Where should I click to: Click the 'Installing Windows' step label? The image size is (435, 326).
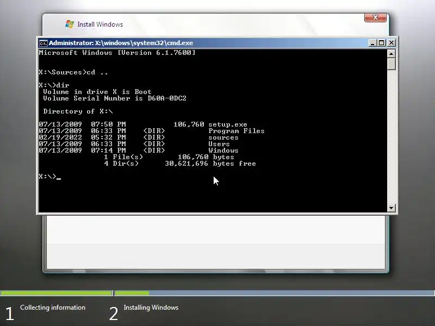pyautogui.click(x=151, y=308)
